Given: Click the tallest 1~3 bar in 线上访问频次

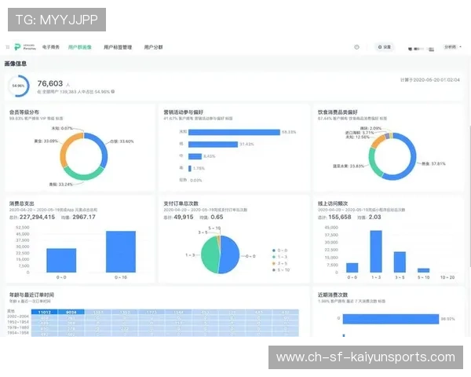Looking at the screenshot, I should click(x=376, y=251).
